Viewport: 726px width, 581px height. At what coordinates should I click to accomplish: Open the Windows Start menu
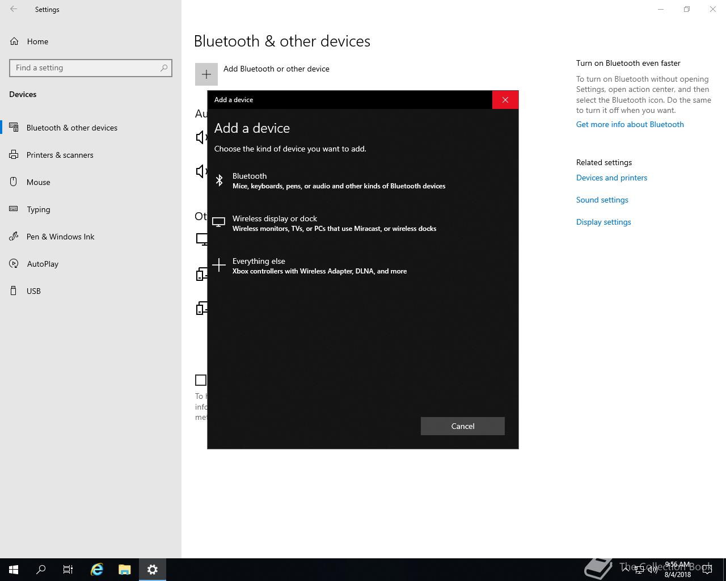[14, 570]
